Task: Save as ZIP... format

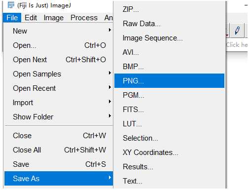Action: click(169, 9)
